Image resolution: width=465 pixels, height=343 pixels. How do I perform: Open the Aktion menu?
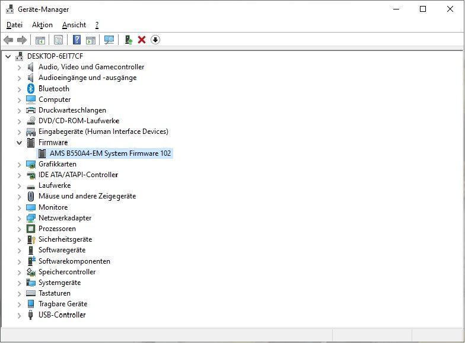[x=42, y=25]
